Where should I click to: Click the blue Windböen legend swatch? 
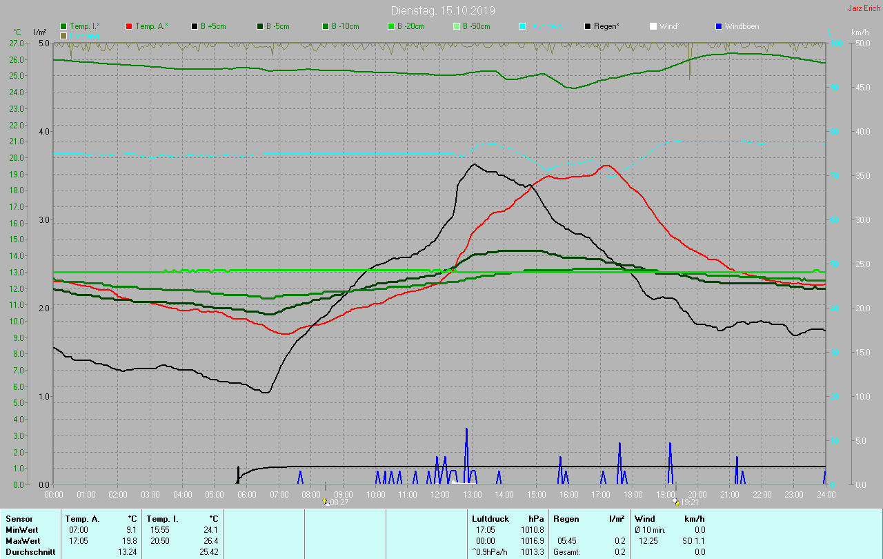(719, 26)
